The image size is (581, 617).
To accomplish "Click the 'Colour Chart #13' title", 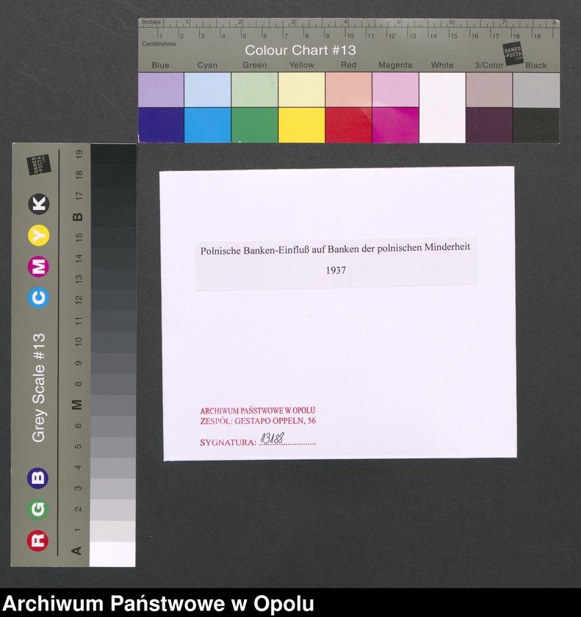I will click(x=300, y=51).
